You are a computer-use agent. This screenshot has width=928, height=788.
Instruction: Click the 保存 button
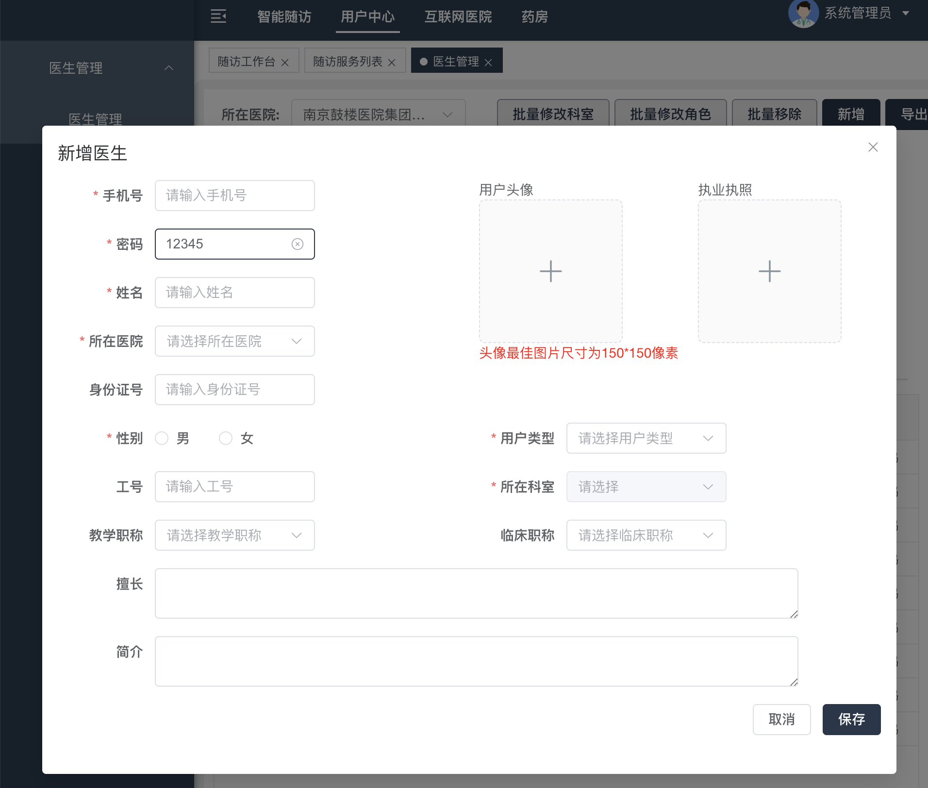(x=851, y=720)
